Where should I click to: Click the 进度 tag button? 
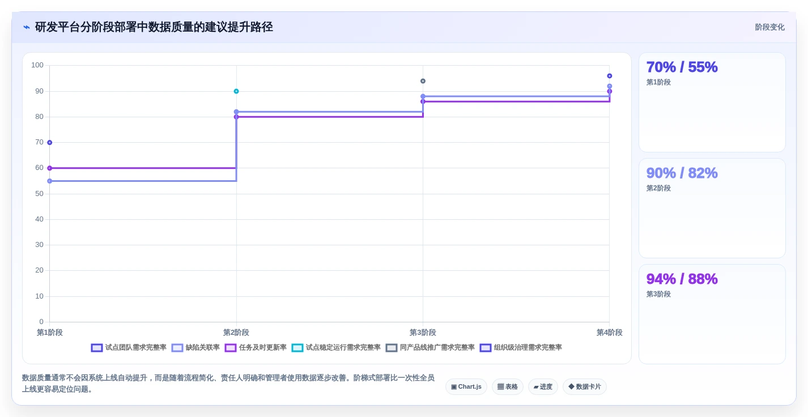tap(543, 387)
